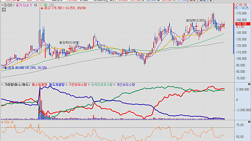The width and height of the screenshot is (251, 141).
Task: Click the 외국인보유수량 legend label
Action: point(102,85)
